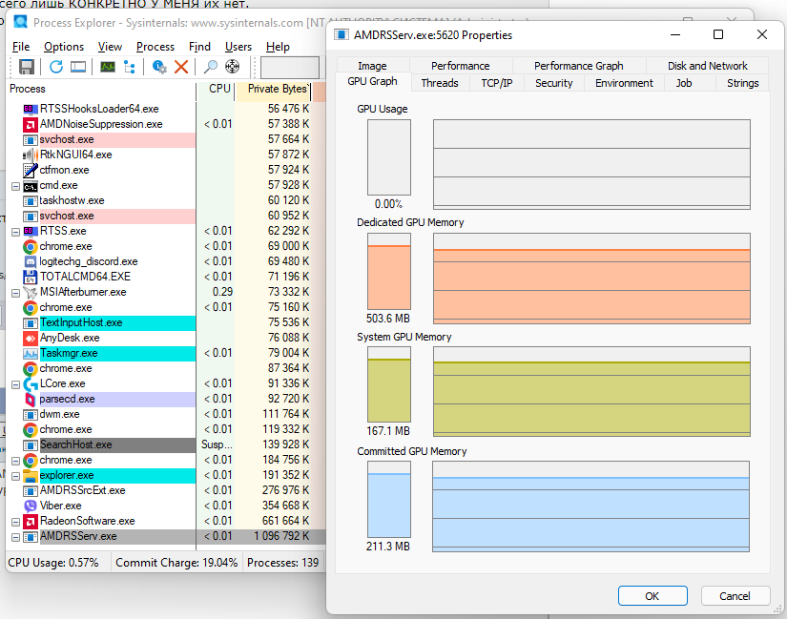
Task: Click Cancel in Properties dialog
Action: pos(735,596)
